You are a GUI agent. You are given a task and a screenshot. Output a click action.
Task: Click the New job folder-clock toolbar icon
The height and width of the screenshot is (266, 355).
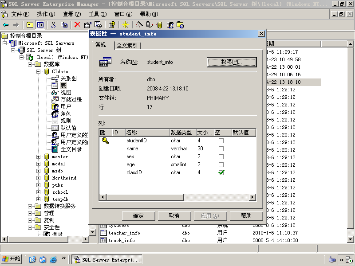point(180,25)
